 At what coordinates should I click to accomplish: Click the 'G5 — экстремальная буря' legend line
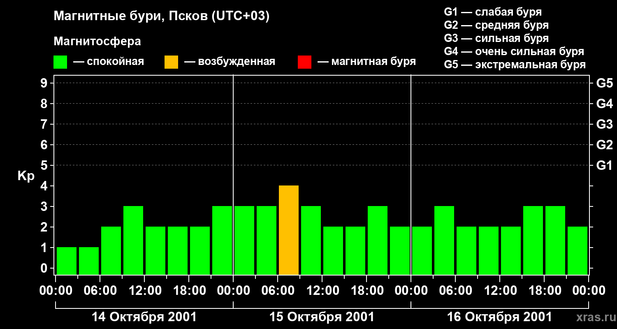point(515,65)
